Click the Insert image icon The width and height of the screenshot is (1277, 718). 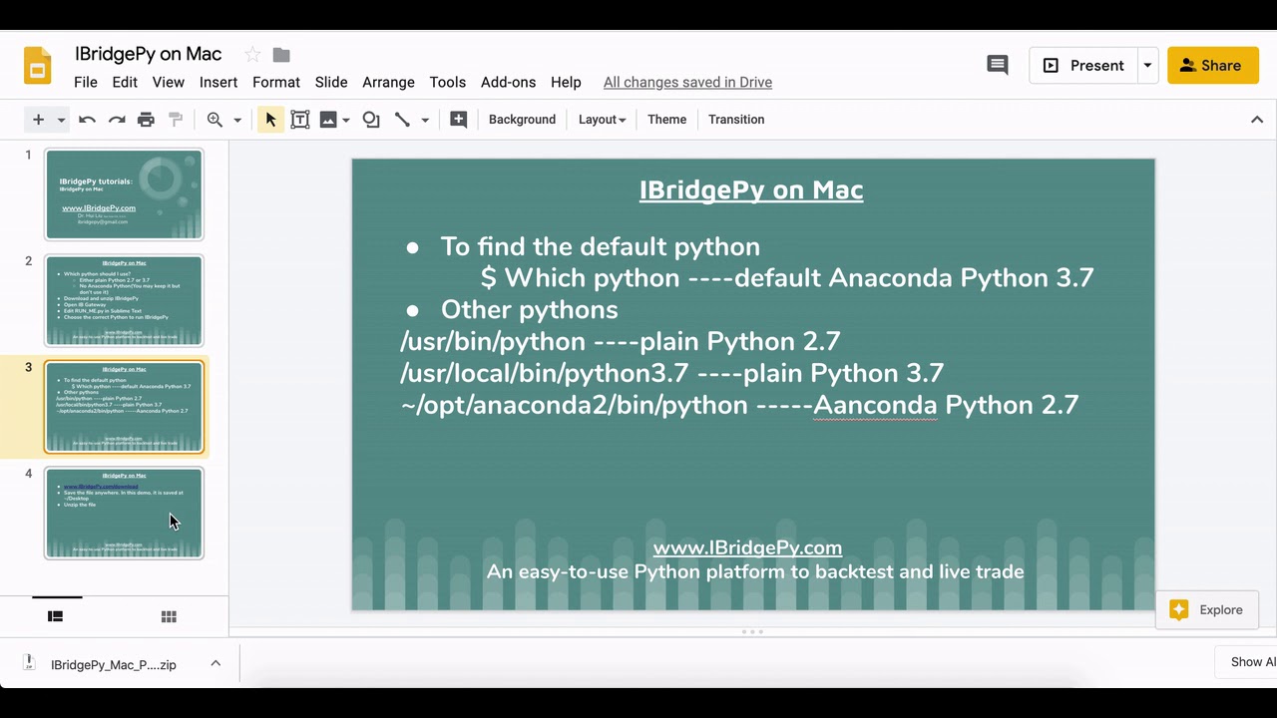click(x=328, y=120)
